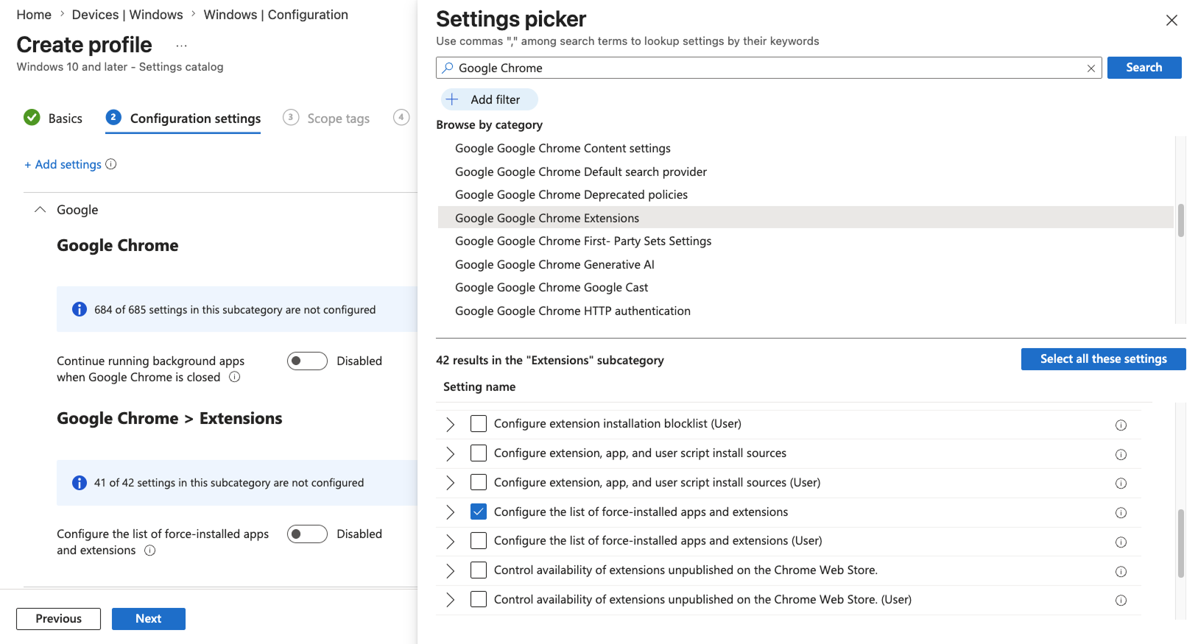Show info for force-installed apps and extensions row
Image resolution: width=1198 pixels, height=644 pixels.
pyautogui.click(x=1121, y=512)
